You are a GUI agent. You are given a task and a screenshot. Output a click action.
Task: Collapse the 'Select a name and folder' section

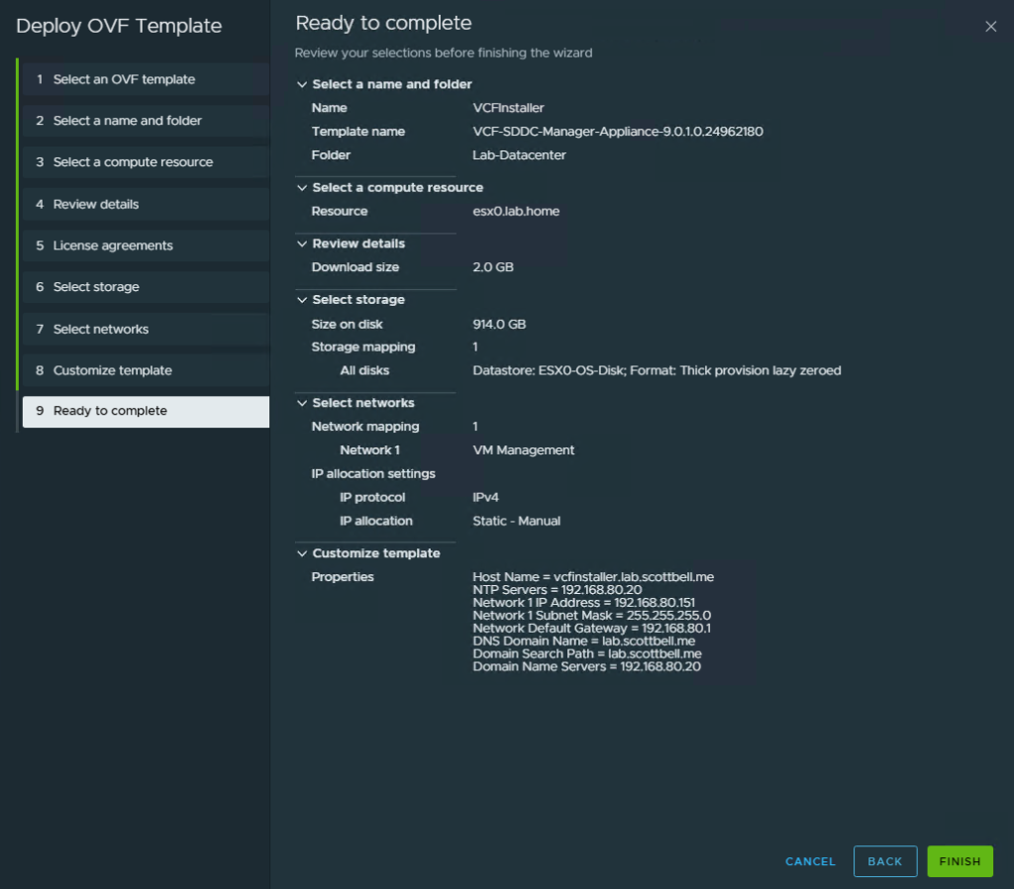pyautogui.click(x=302, y=85)
